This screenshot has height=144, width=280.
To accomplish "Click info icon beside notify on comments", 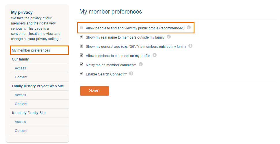I will point(141,65).
